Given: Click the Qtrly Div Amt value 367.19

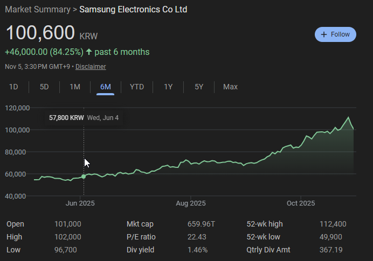Looking at the screenshot, I should tap(331, 250).
